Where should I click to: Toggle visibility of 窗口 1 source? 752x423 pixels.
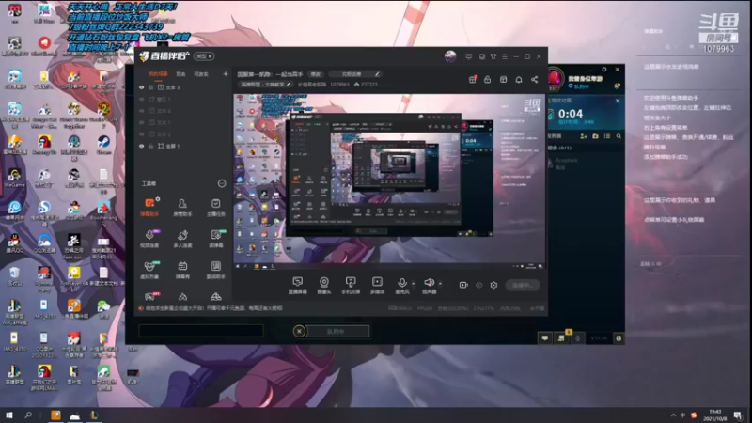coord(142,100)
